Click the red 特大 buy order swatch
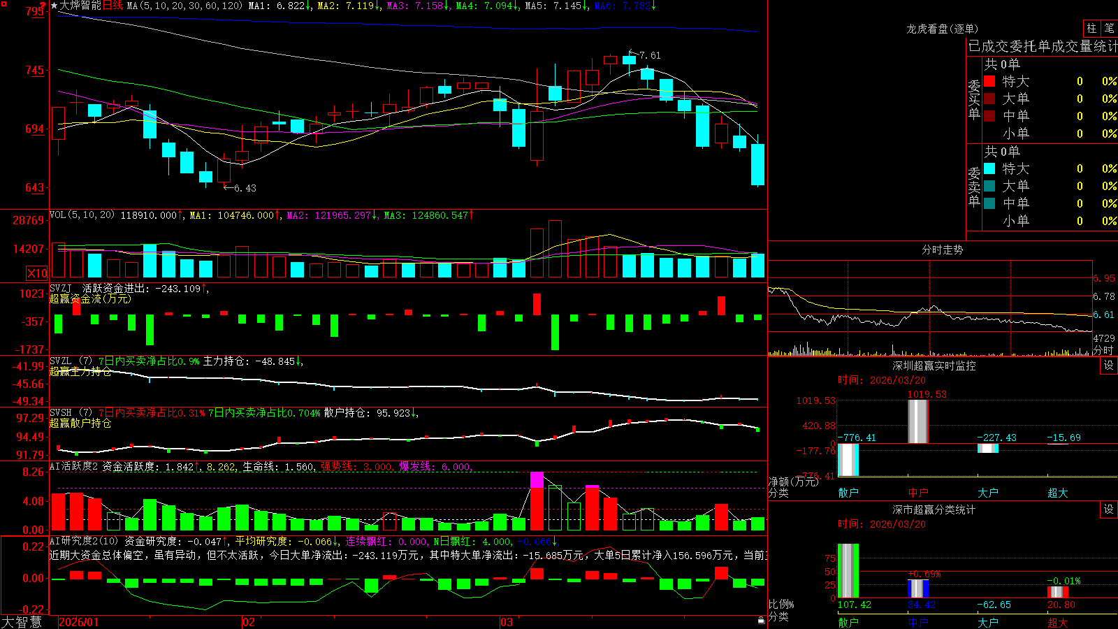 pos(989,81)
